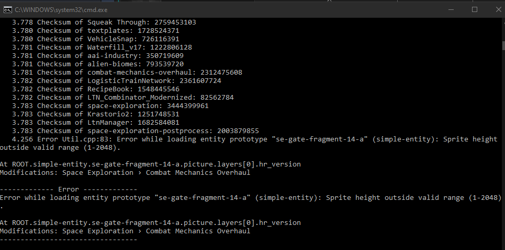Image resolution: width=505 pixels, height=250 pixels.
Task: Click the LogisticTrainNetwork checksum line
Action: 117,81
